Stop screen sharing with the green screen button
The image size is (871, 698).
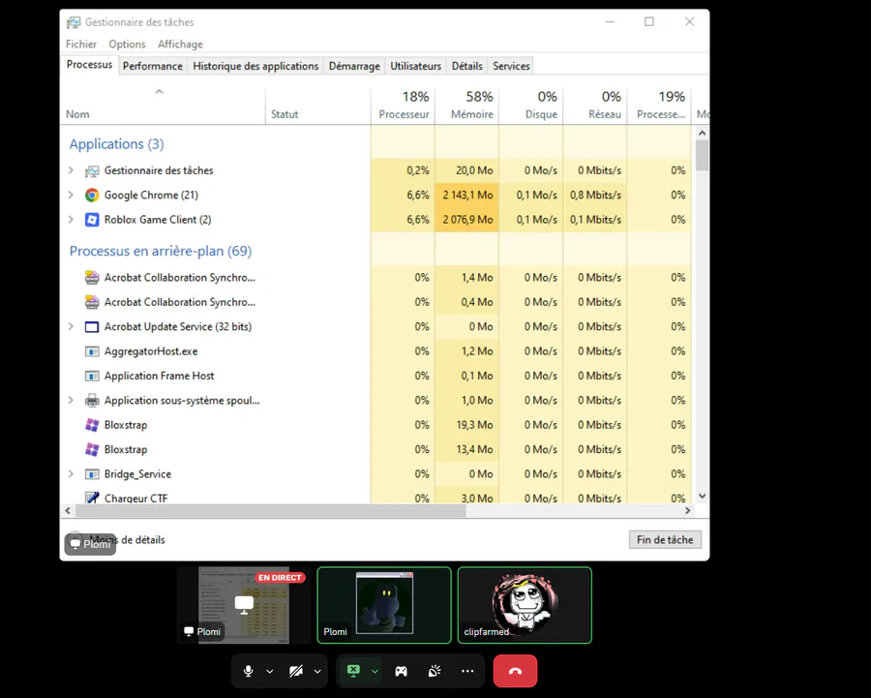click(354, 671)
